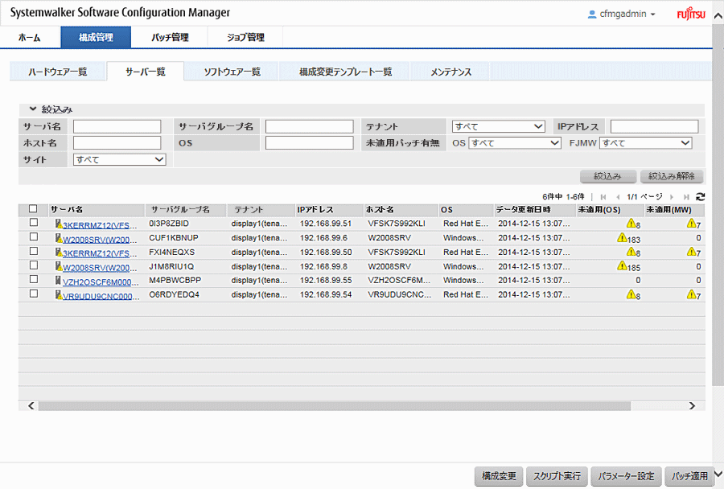Screen dimensions: 724x489
Task: Check the box for the 192.168.99.54 server row
Action: click(x=34, y=294)
